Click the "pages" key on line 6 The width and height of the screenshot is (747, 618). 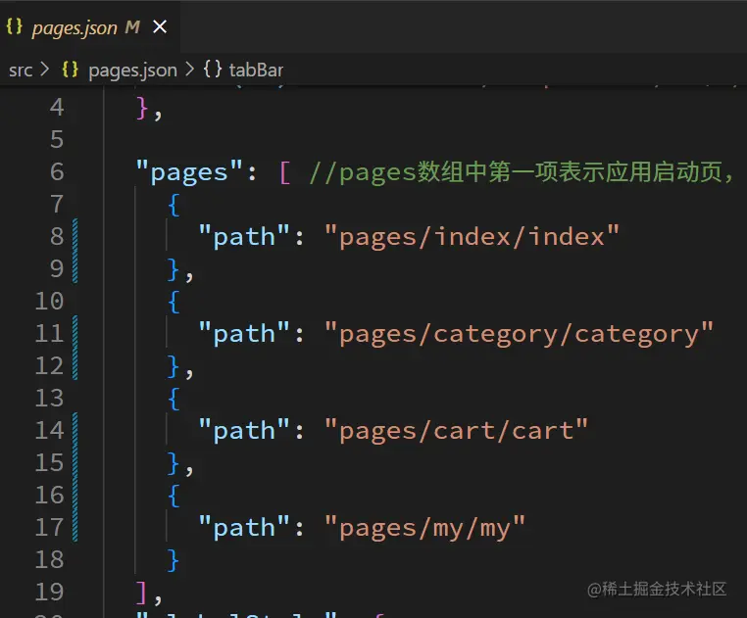coord(189,172)
